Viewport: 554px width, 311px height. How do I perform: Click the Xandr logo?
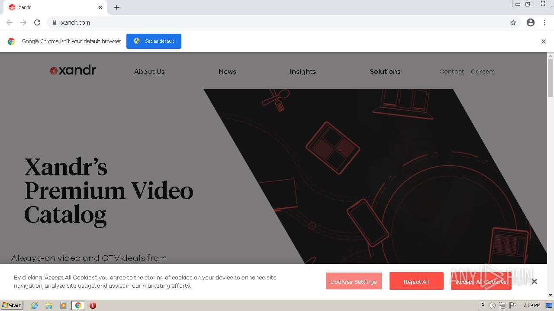(x=73, y=70)
